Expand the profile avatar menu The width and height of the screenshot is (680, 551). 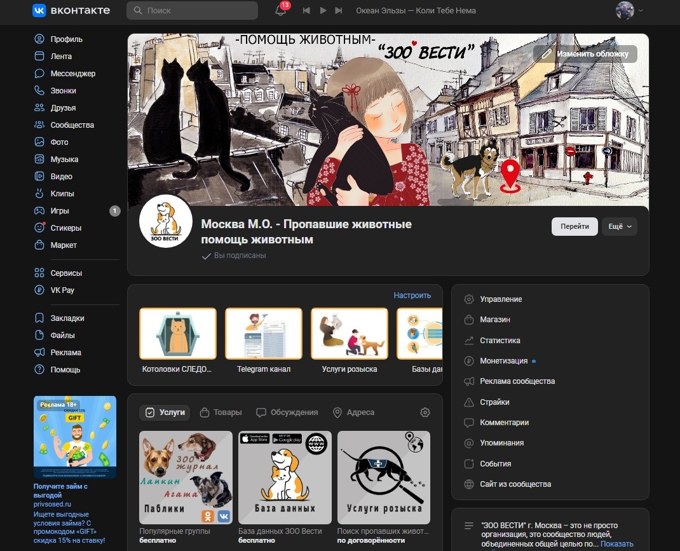[629, 10]
